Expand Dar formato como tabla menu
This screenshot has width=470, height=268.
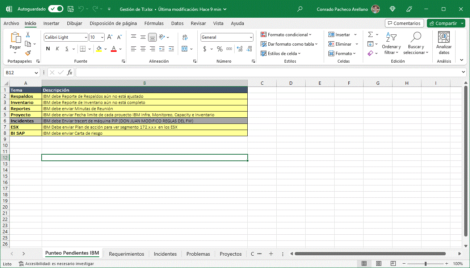[289, 44]
